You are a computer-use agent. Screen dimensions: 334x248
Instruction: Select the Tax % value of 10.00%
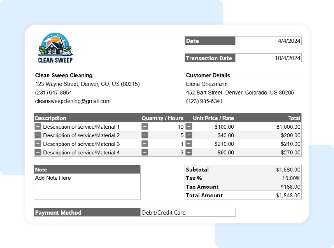coord(291,178)
